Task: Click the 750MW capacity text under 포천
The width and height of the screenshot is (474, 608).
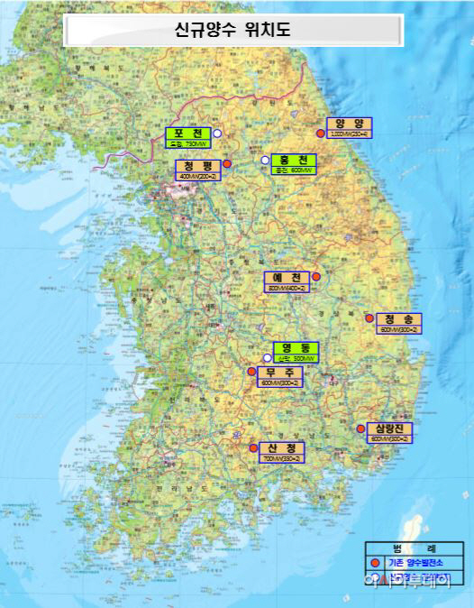Action: point(187,144)
